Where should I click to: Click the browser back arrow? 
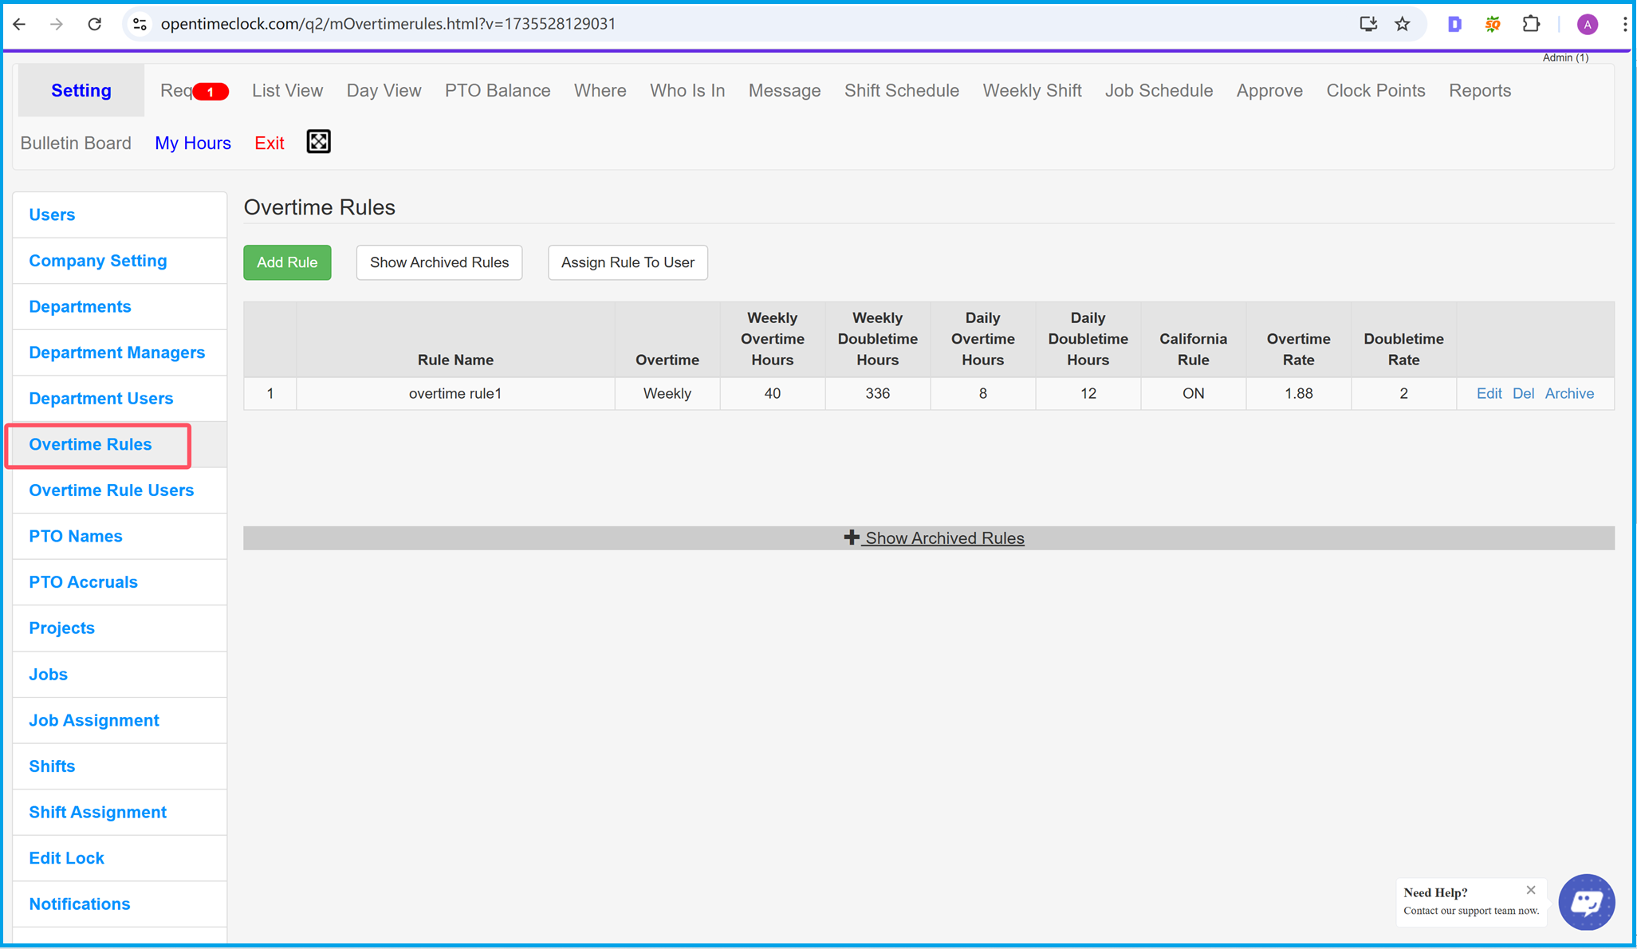coord(20,24)
